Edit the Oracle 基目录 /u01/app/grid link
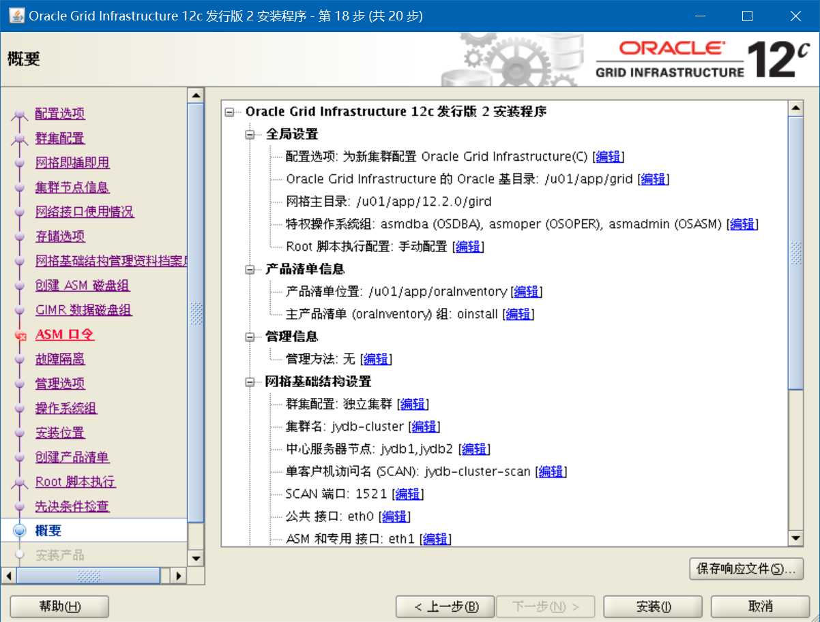Screen dimensions: 820x622 coord(653,179)
